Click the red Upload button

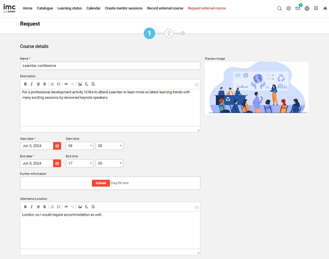coord(101,183)
